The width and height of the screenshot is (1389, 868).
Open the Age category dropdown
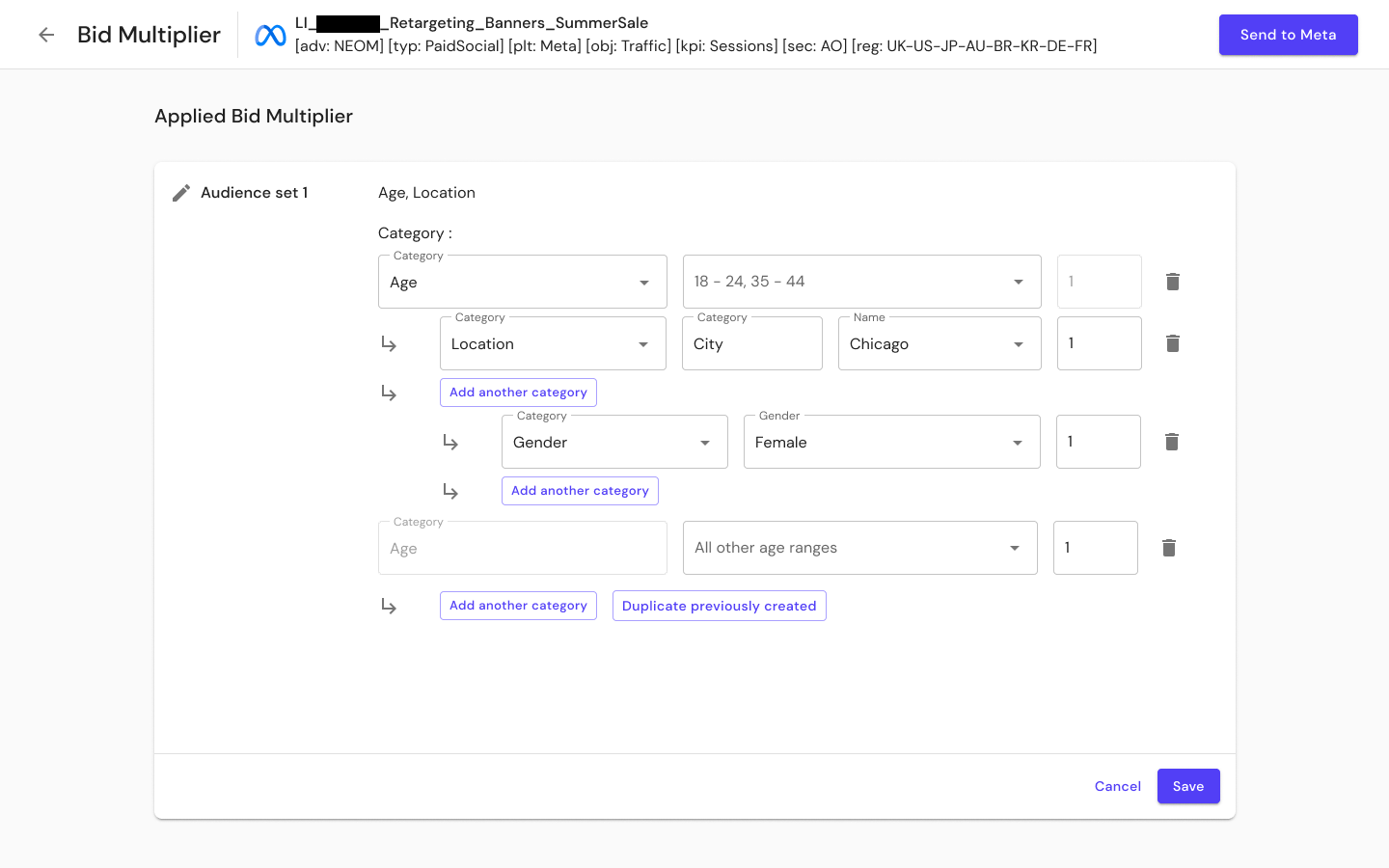(x=643, y=282)
